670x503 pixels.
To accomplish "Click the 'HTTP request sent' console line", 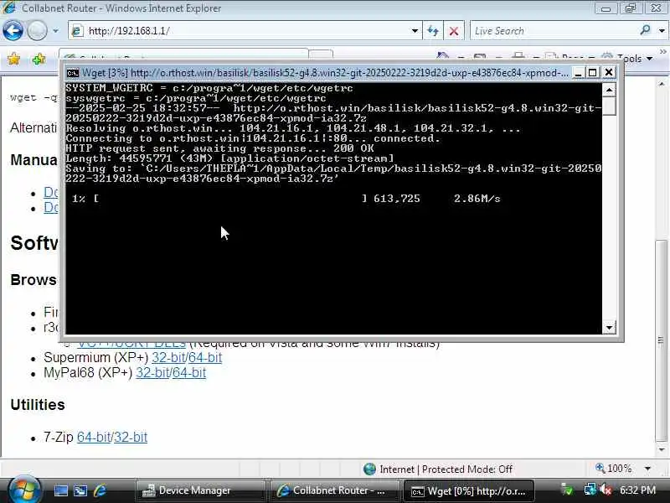I will [219, 148].
